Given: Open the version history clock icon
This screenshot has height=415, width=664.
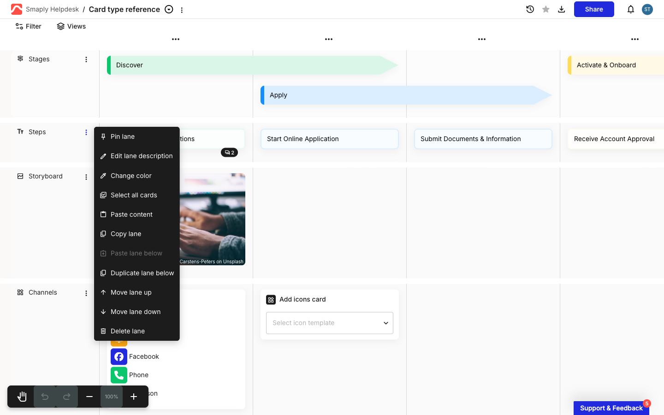Looking at the screenshot, I should (530, 9).
